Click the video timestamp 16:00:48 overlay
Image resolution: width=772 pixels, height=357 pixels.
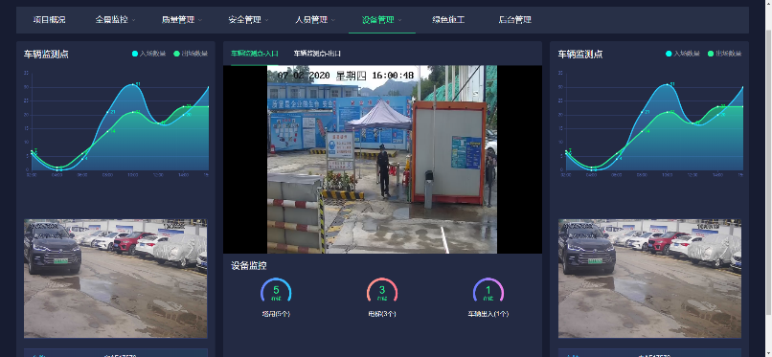(x=393, y=76)
